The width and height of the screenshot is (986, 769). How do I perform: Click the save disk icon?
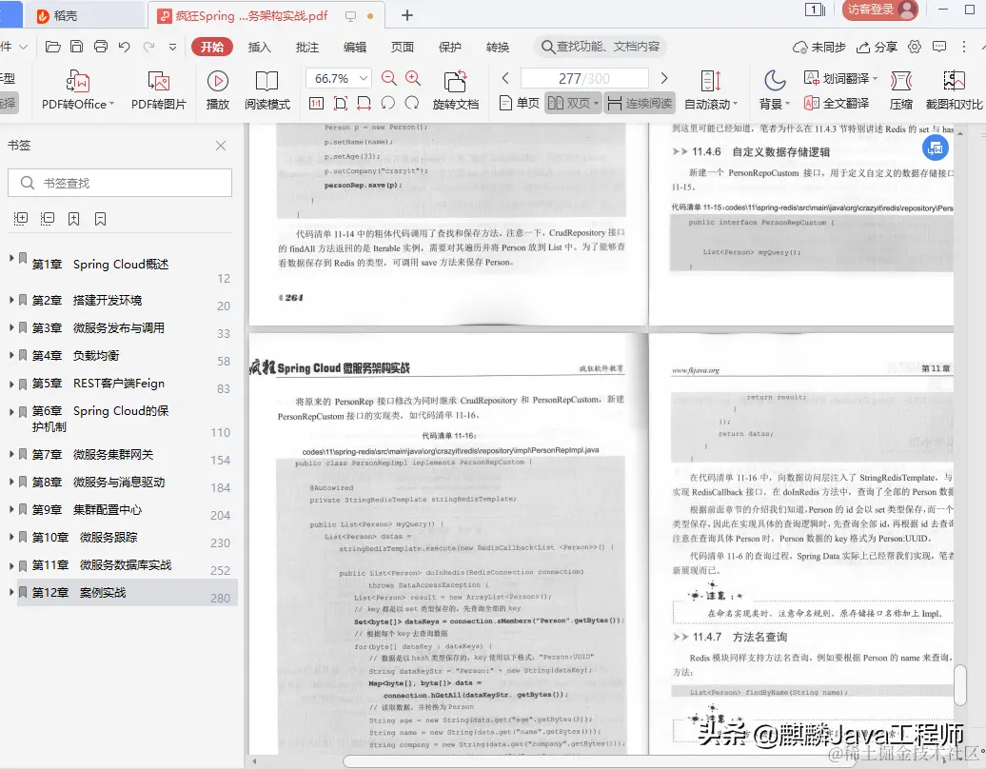tap(76, 47)
